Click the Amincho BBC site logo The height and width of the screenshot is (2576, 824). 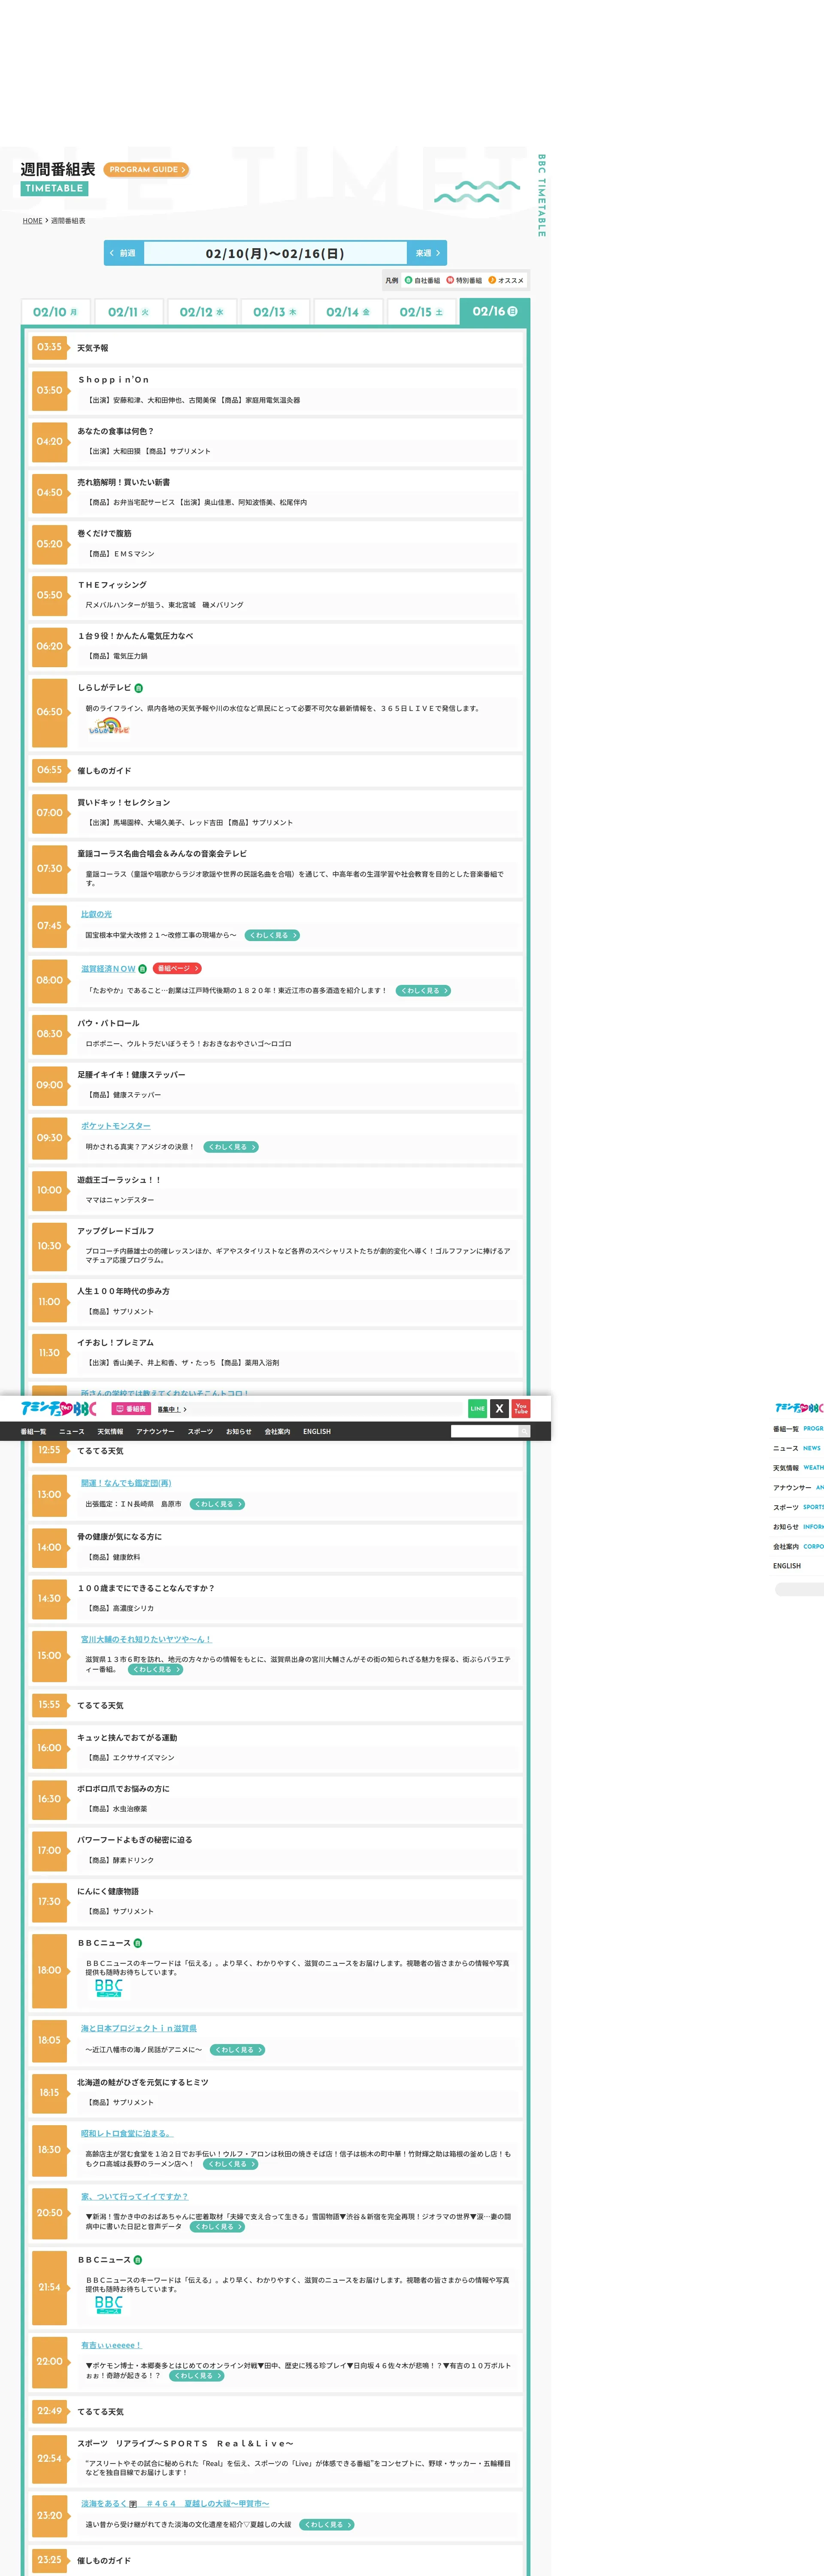tap(58, 1408)
